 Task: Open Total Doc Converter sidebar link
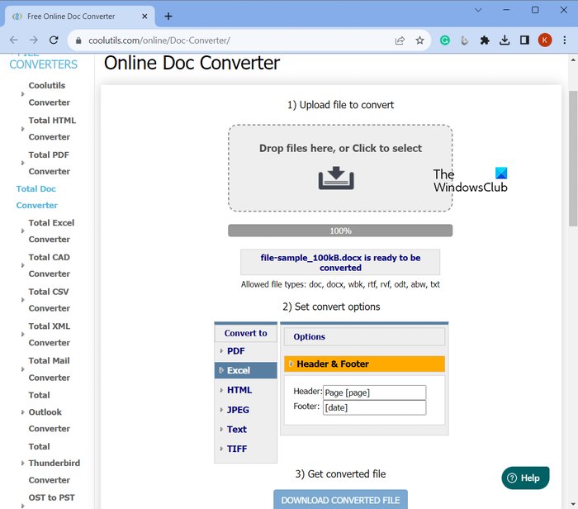[36, 197]
